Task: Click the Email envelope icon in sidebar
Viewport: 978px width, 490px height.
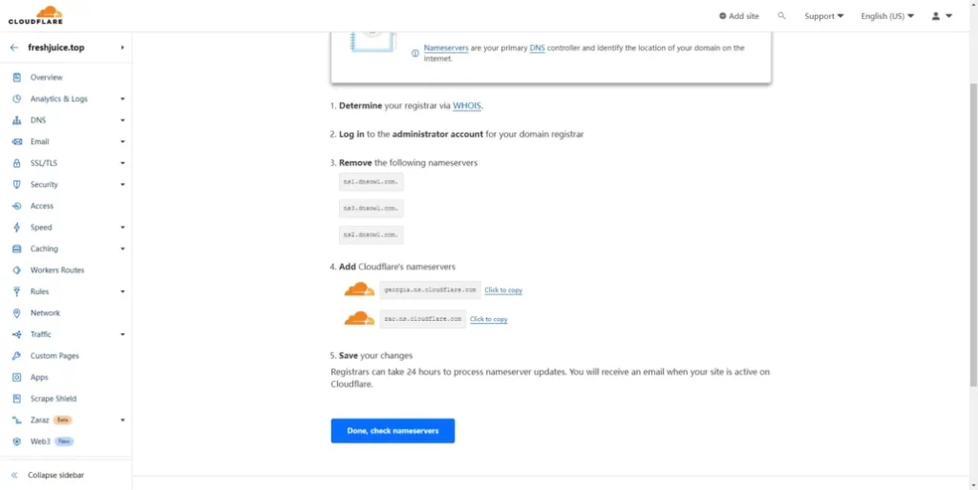Action: tap(17, 141)
